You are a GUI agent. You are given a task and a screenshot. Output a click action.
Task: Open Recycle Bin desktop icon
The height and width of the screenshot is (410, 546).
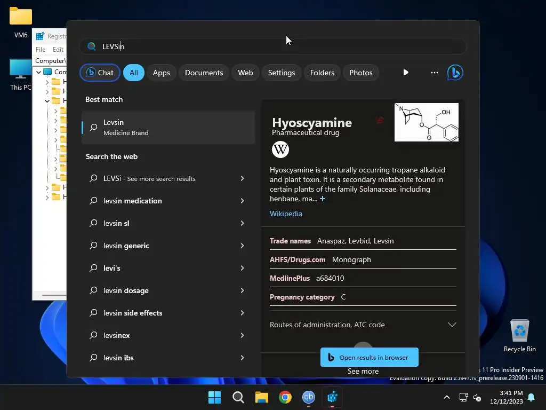pyautogui.click(x=519, y=336)
